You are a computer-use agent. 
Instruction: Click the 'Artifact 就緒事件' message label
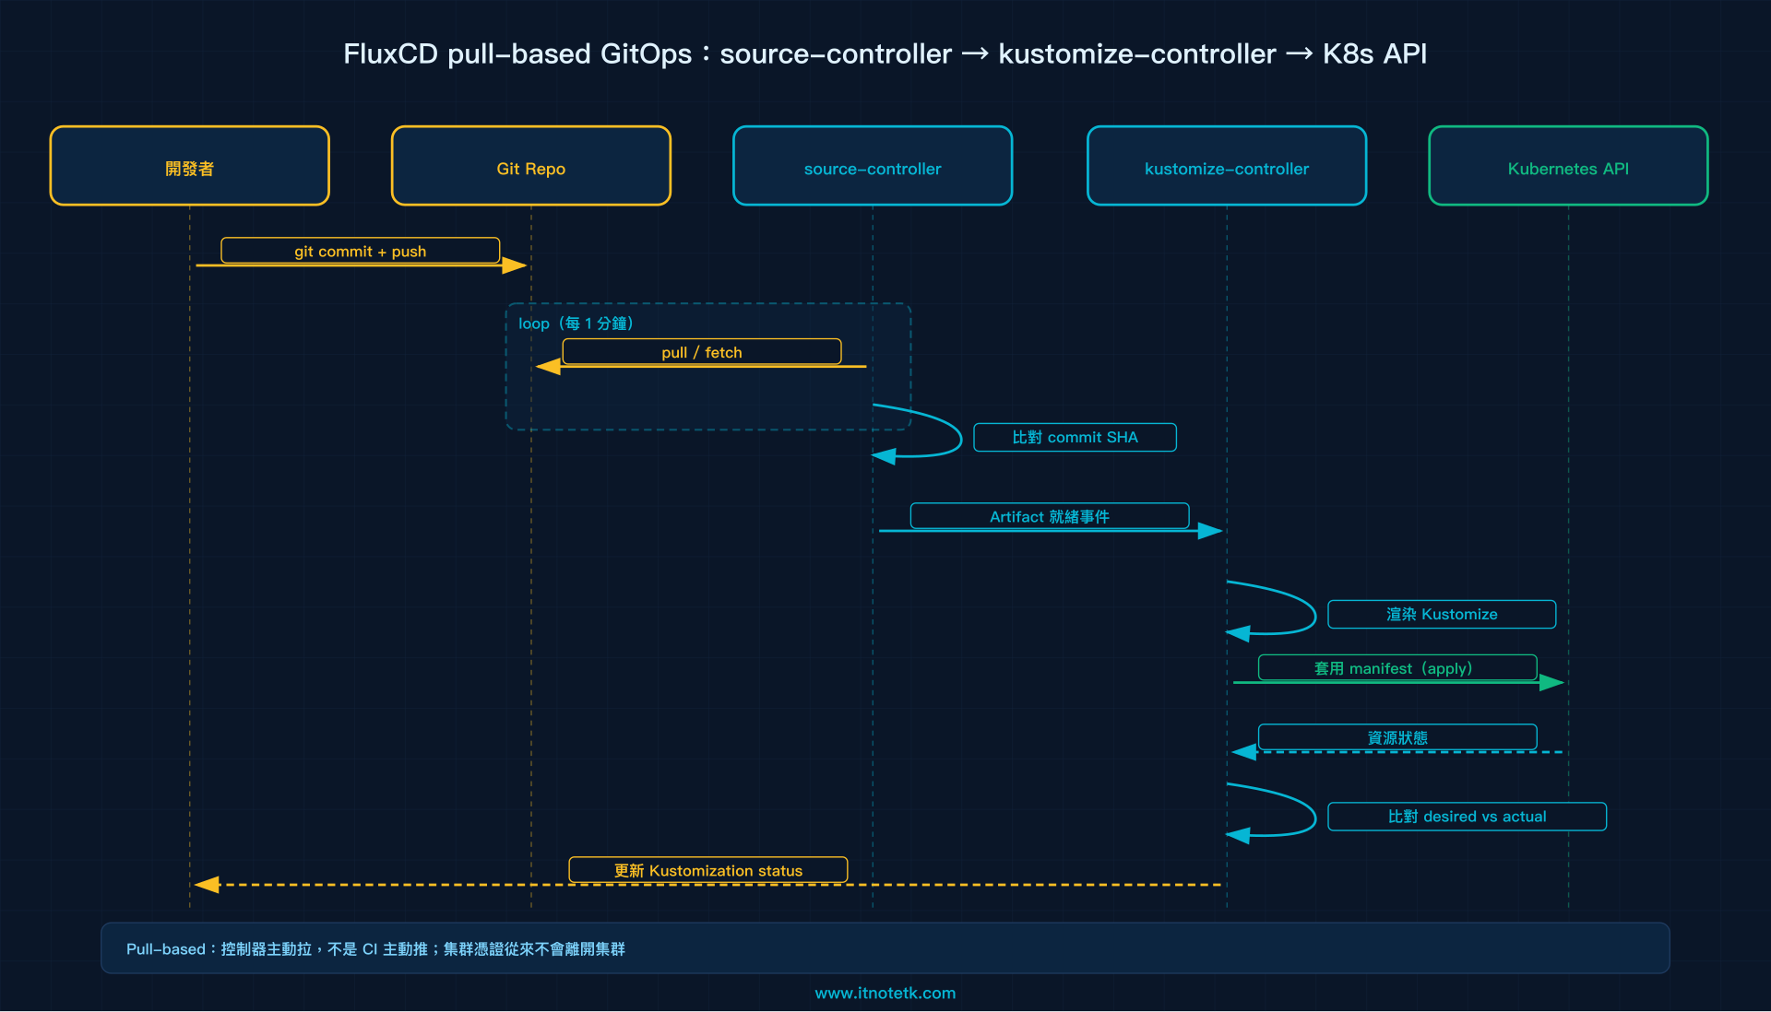point(1050,516)
